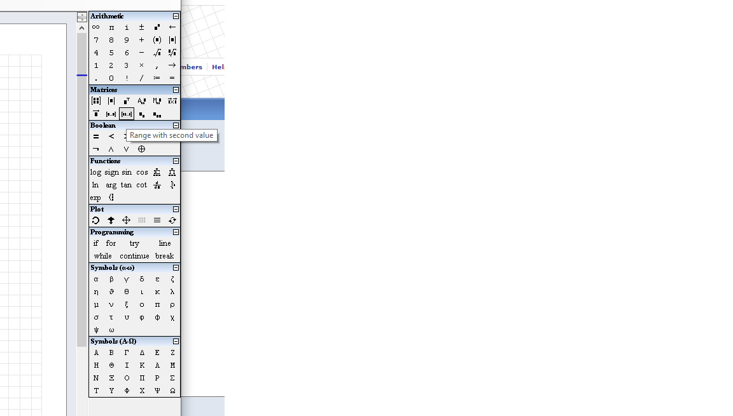
Task: Click the matrix transpose icon
Action: pyautogui.click(x=127, y=101)
